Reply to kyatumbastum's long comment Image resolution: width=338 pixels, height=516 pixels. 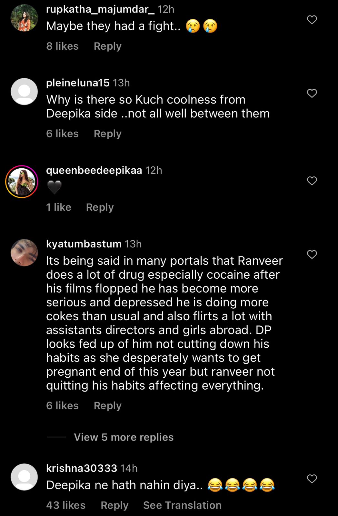tap(107, 405)
